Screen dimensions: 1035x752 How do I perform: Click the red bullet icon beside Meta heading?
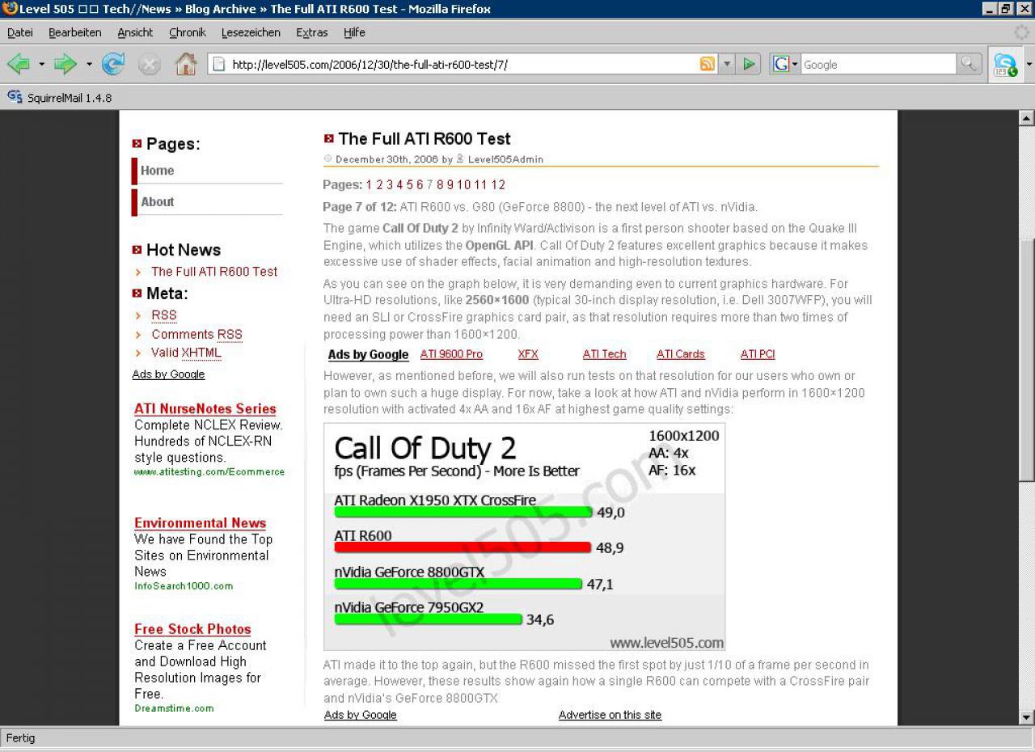(x=137, y=294)
